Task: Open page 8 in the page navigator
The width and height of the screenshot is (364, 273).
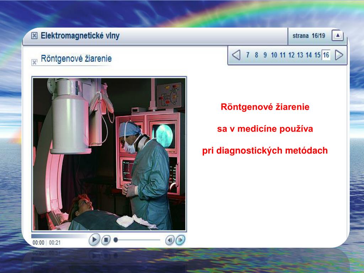Action: click(x=256, y=55)
